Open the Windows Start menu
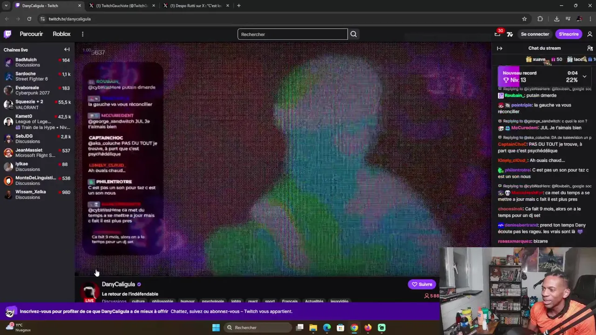Viewport: 596px width, 335px height. (216, 328)
